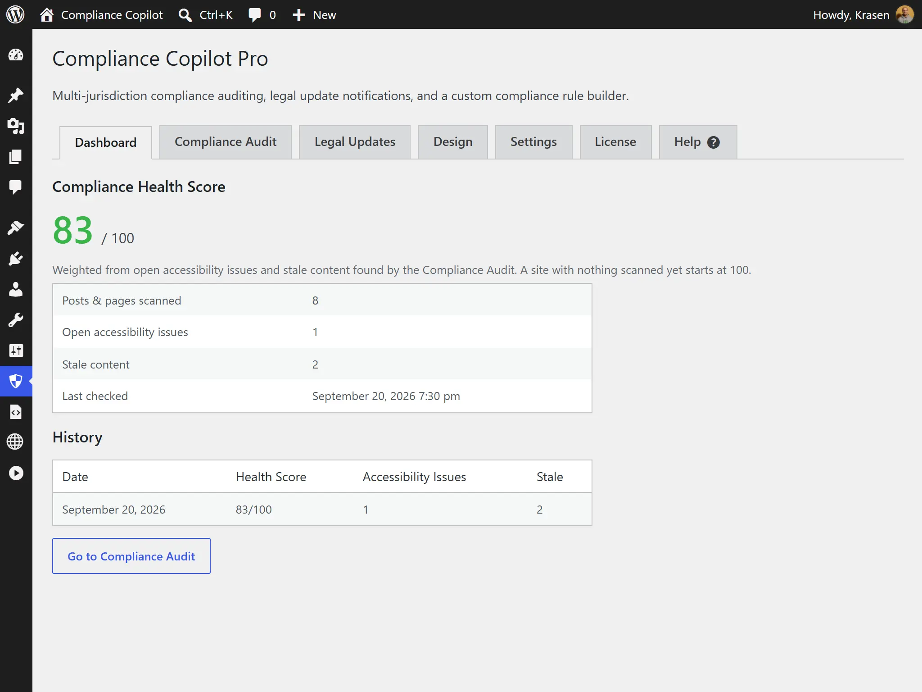This screenshot has height=692, width=922.
Task: Open Plugins plug icon in sidebar
Action: pos(16,259)
